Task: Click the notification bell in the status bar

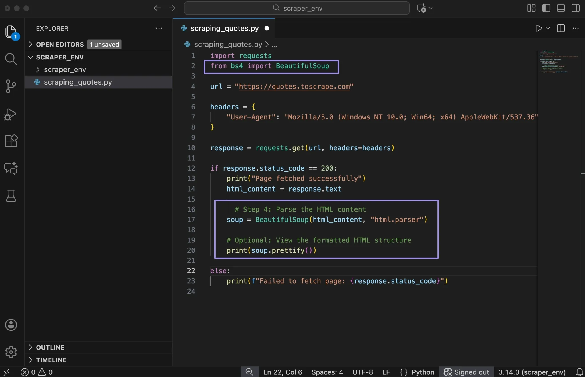Action: coord(579,372)
